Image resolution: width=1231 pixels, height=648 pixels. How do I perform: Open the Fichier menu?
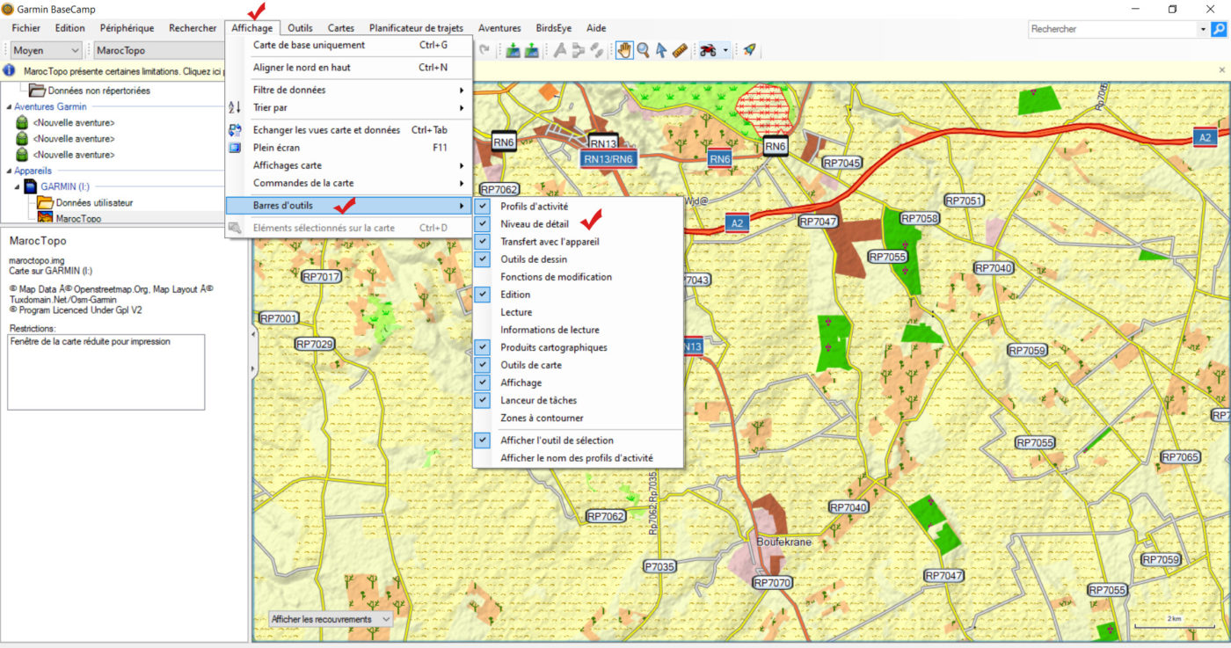(26, 28)
